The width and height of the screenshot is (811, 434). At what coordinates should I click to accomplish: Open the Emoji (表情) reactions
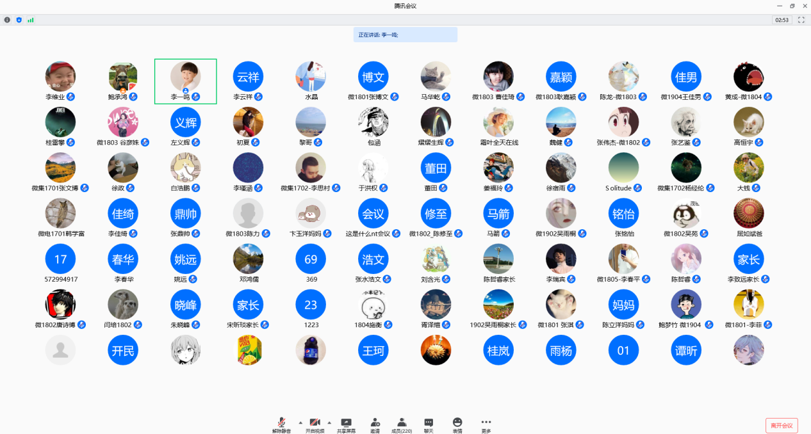coord(457,424)
